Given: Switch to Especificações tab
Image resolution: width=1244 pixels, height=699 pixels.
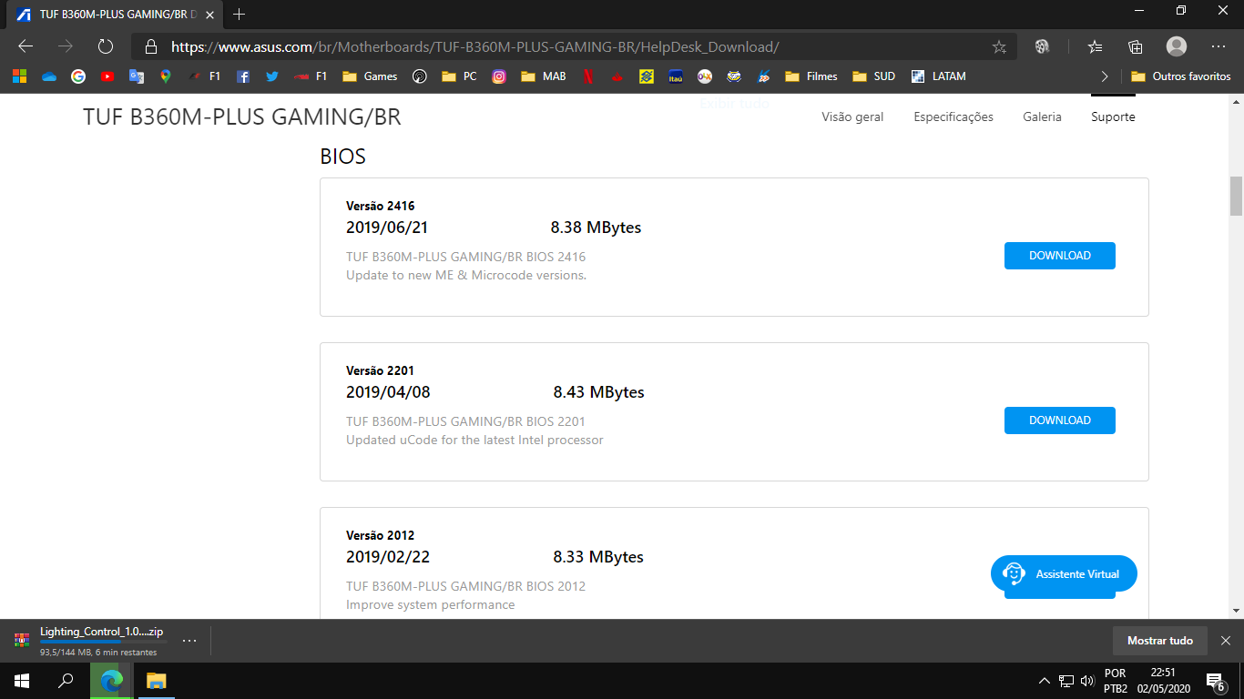Looking at the screenshot, I should click(x=953, y=116).
